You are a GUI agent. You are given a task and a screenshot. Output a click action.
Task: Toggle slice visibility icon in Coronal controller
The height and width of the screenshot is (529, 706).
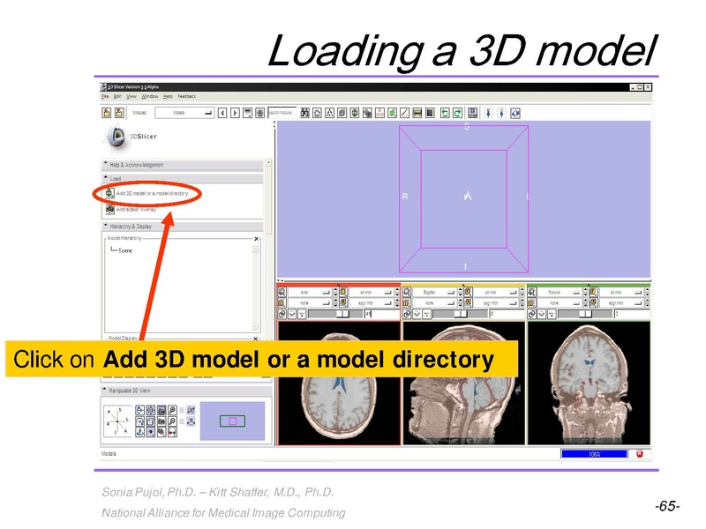pos(542,314)
